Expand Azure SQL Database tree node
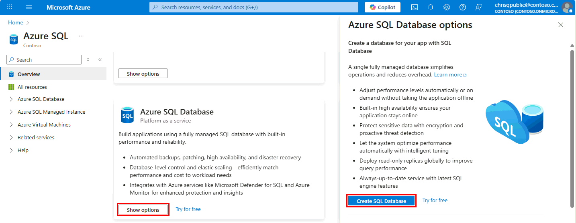 [x=11, y=99]
